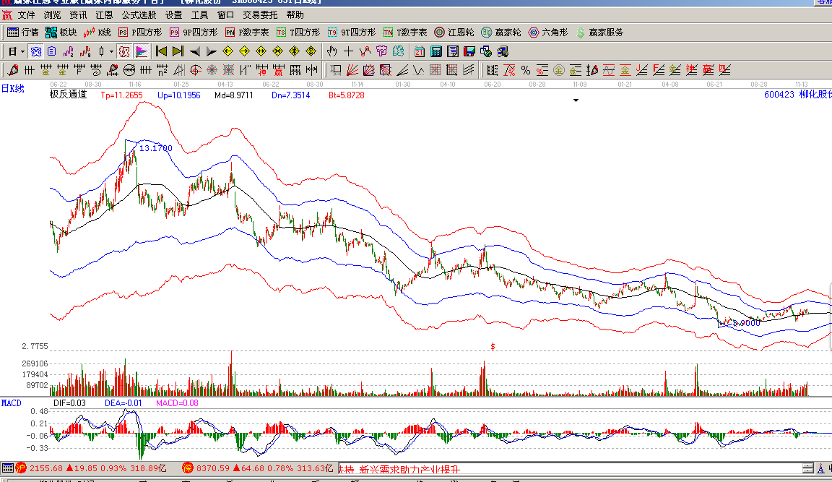
Task: Open the 江恩轮 (Gann wheel) tool
Action: [x=454, y=33]
